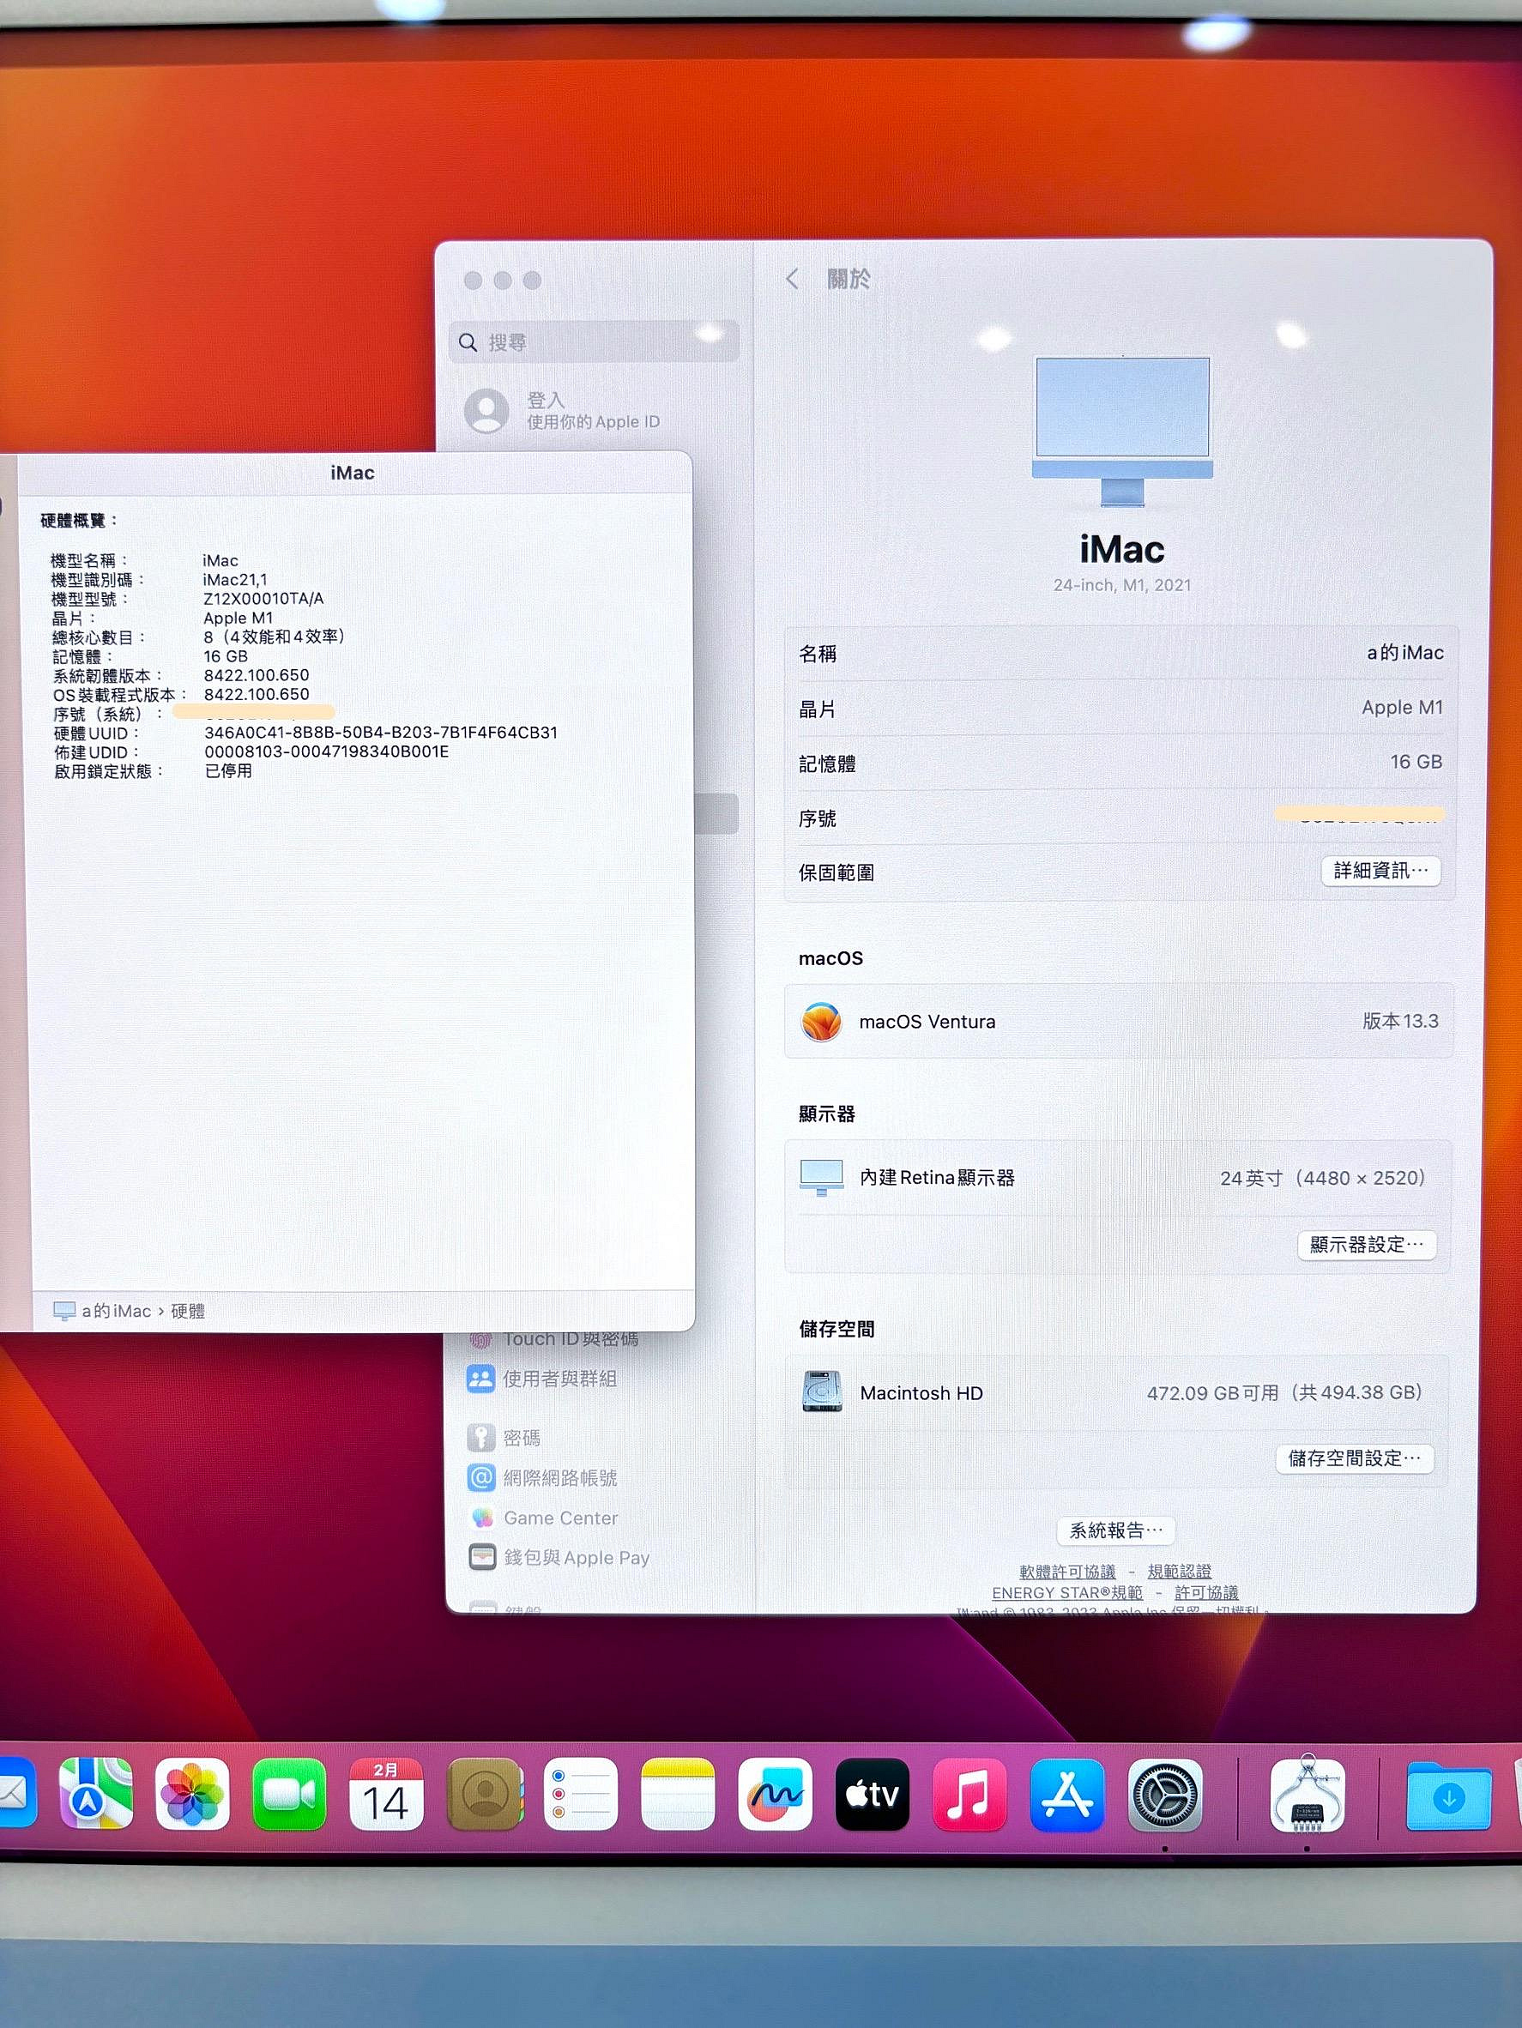Click the 24-inch, M1, 2021 subtitle

(1122, 585)
